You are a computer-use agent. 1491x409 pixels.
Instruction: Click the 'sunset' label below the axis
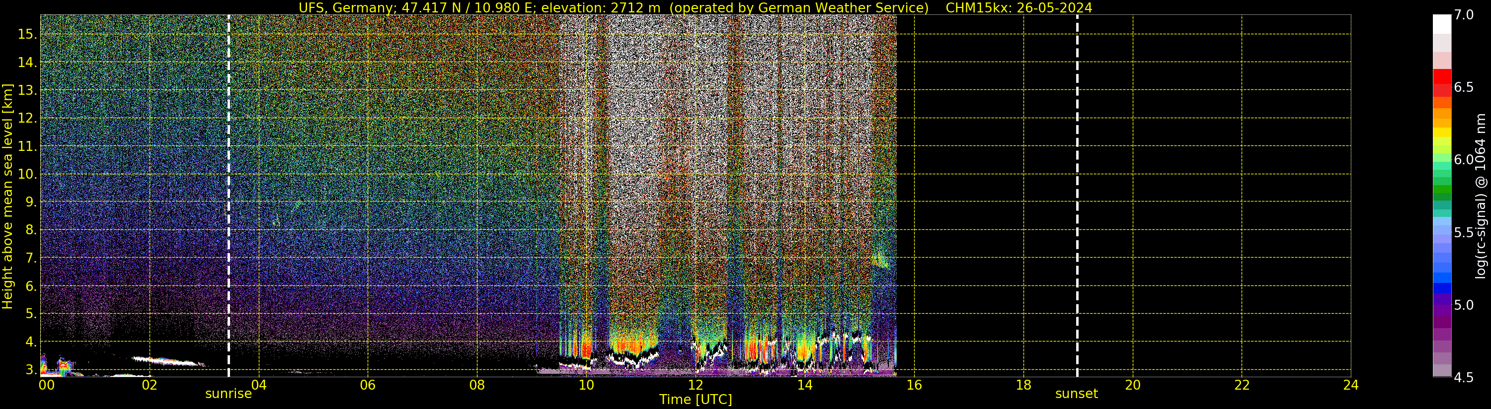pyautogui.click(x=1077, y=394)
